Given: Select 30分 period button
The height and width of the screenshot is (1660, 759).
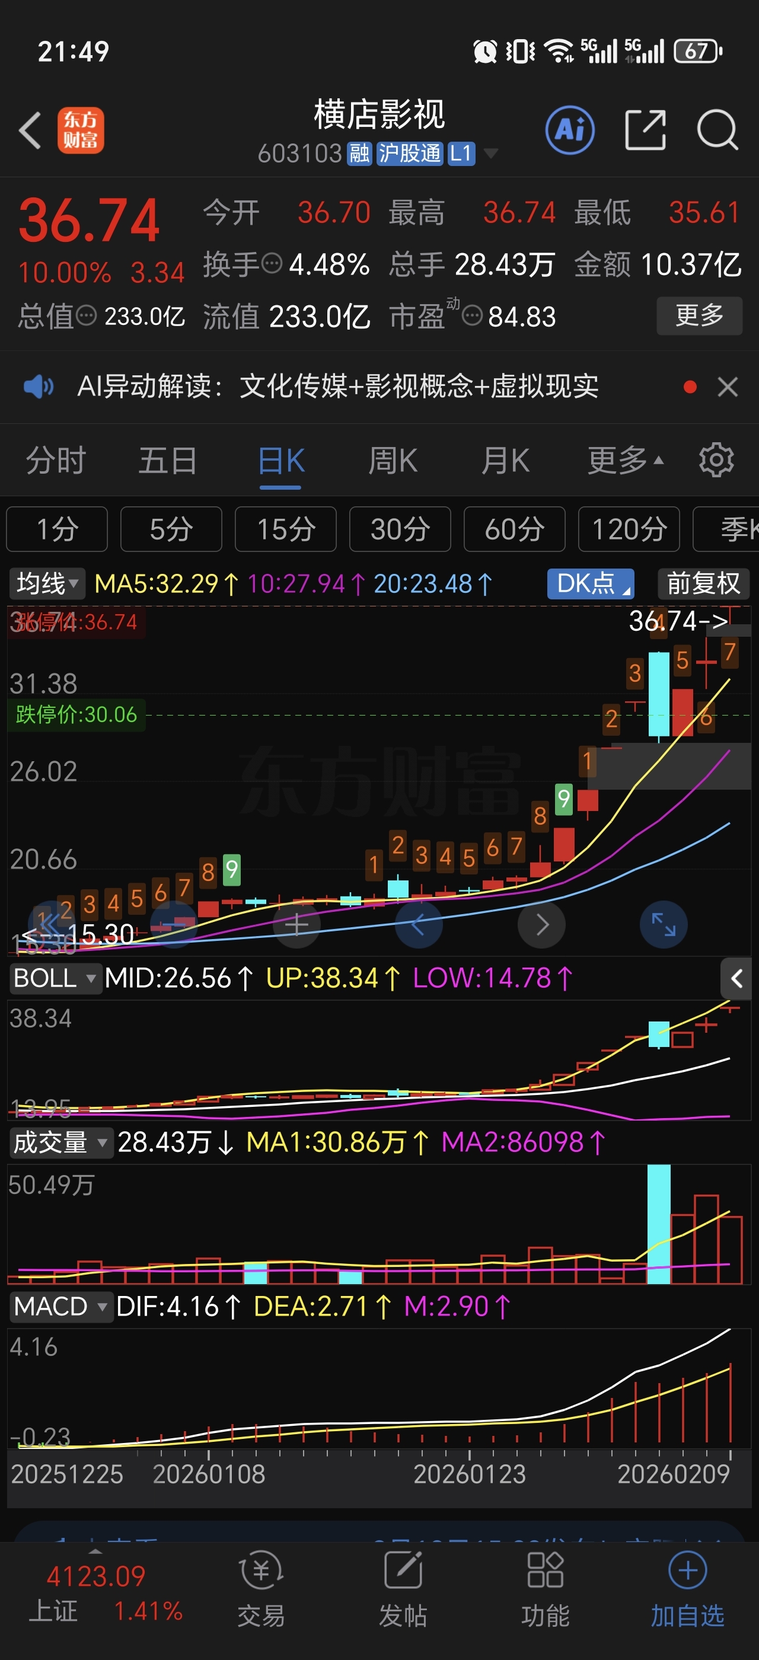Looking at the screenshot, I should [x=400, y=529].
